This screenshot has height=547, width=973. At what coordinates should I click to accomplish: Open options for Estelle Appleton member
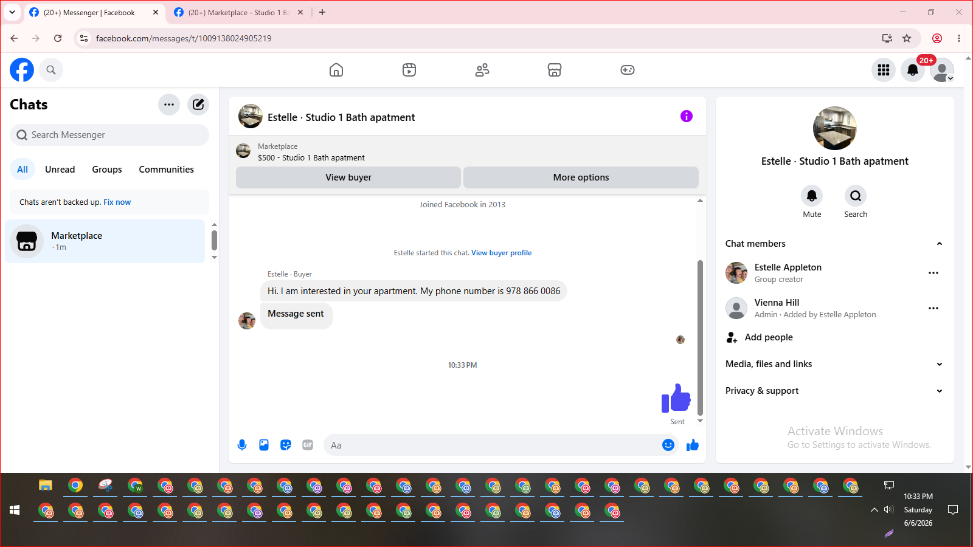933,273
